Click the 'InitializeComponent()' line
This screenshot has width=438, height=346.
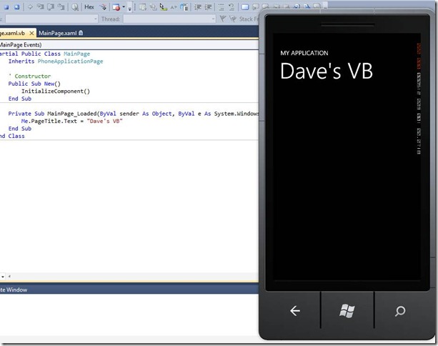[56, 91]
